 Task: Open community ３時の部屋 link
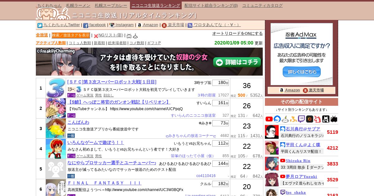pos(207,95)
